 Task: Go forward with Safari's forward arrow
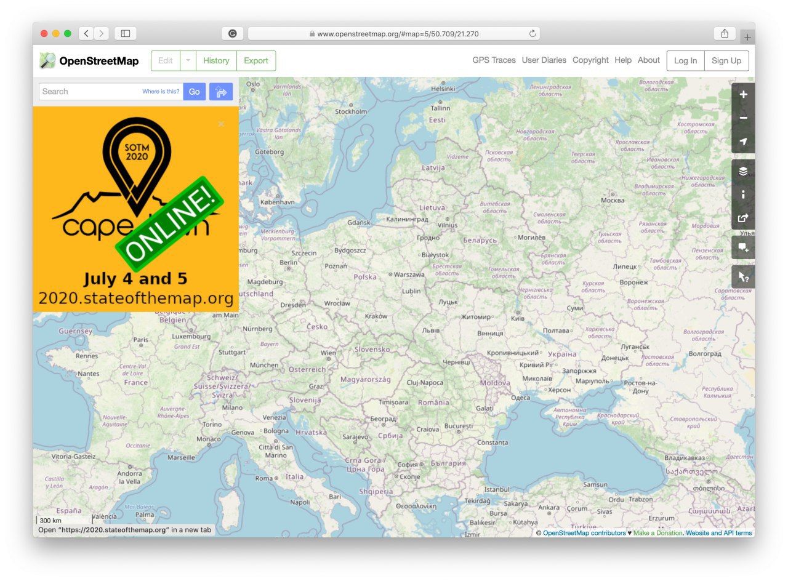(x=102, y=33)
